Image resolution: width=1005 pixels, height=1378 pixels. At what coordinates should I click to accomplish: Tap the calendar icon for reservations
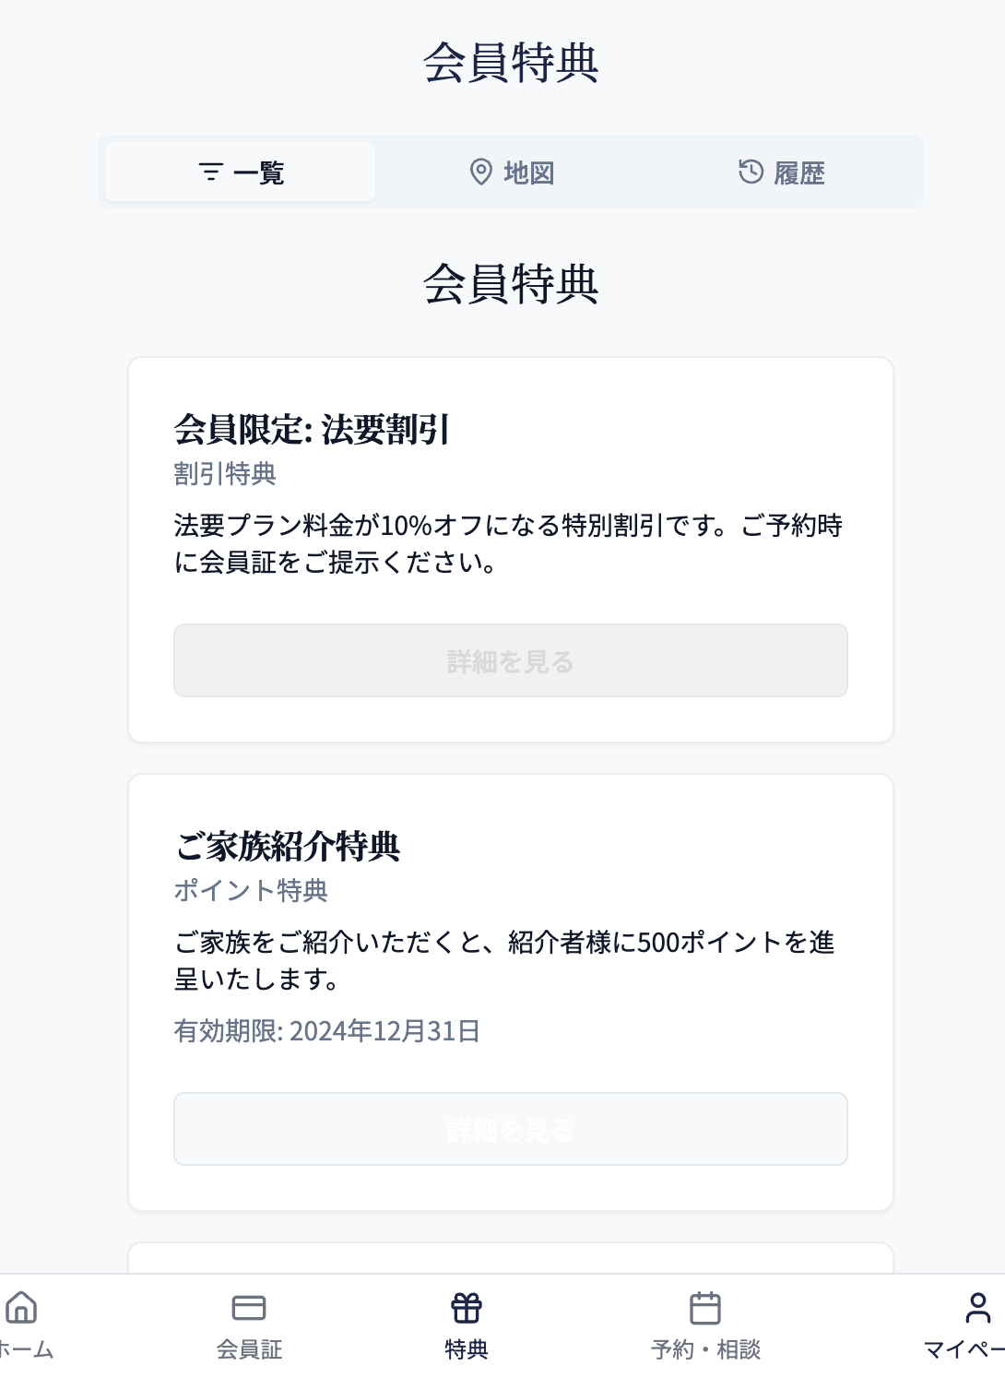point(705,1308)
